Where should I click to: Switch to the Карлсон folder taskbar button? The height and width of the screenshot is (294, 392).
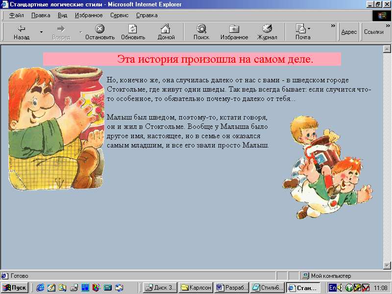point(196,288)
